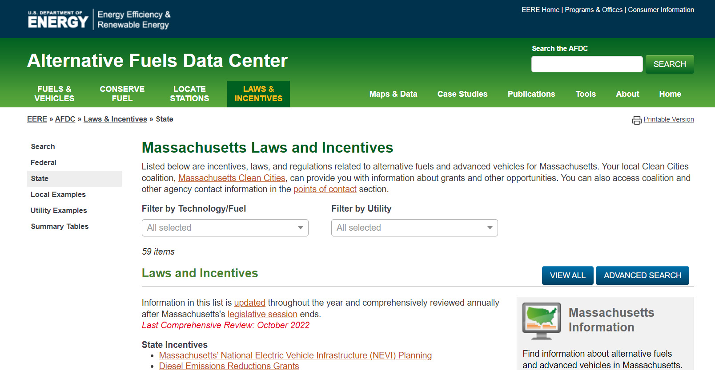Open Publications navigation item
715x370 pixels.
coord(531,94)
